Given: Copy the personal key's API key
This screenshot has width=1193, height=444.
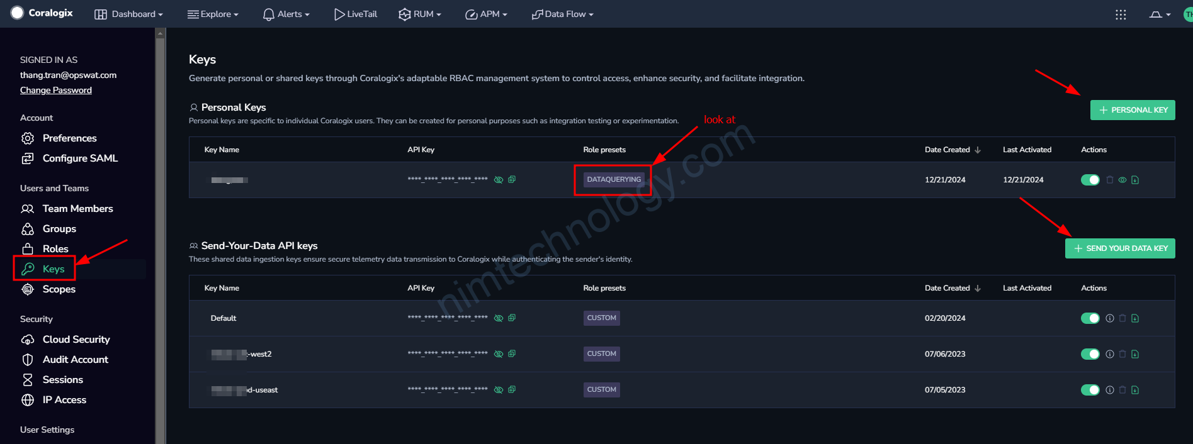Looking at the screenshot, I should (512, 180).
